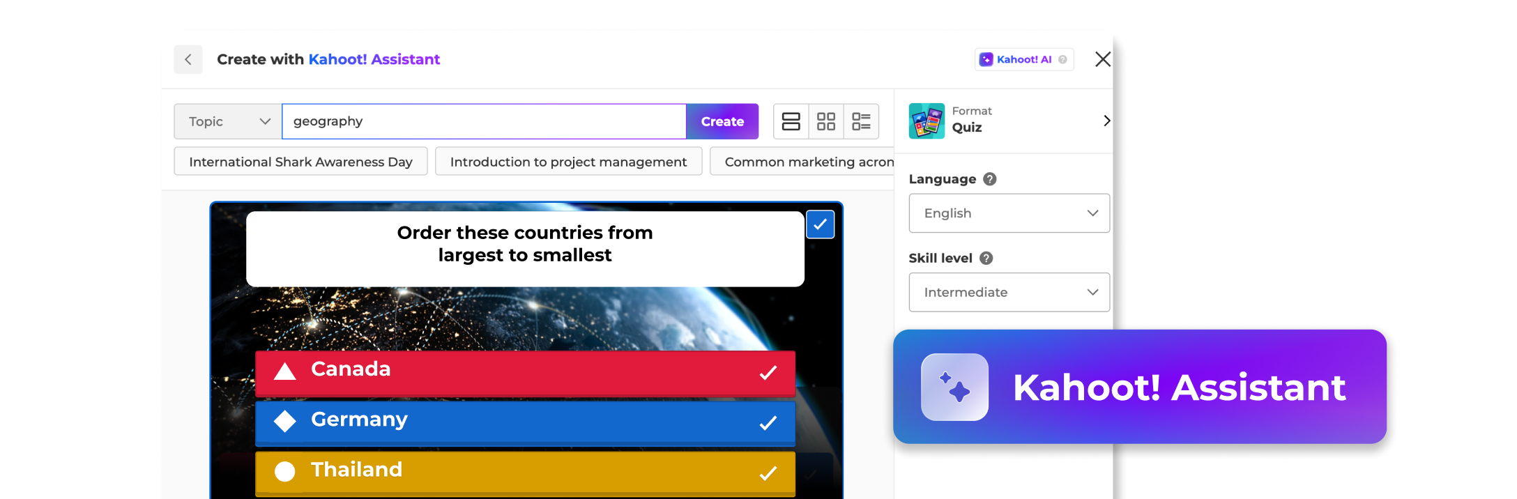Viewport: 1517px width, 499px height.
Task: Switch to single-card row view
Action: (791, 121)
